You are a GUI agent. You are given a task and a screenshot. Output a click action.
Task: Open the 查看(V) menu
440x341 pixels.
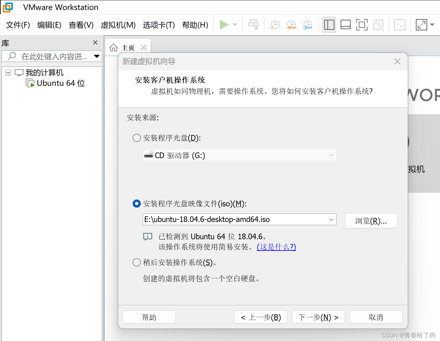[x=81, y=25]
